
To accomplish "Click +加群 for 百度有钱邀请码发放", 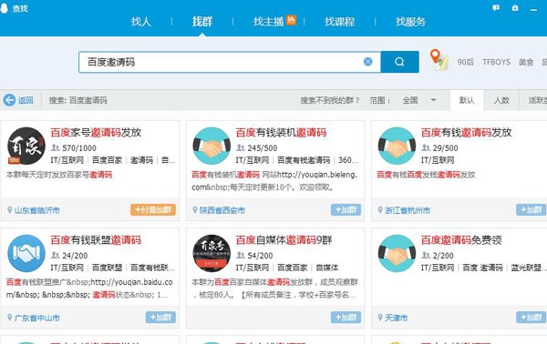I will (x=531, y=209).
